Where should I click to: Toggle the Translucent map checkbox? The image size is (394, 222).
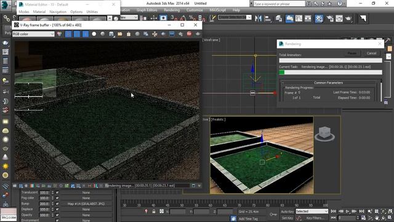tap(57, 192)
